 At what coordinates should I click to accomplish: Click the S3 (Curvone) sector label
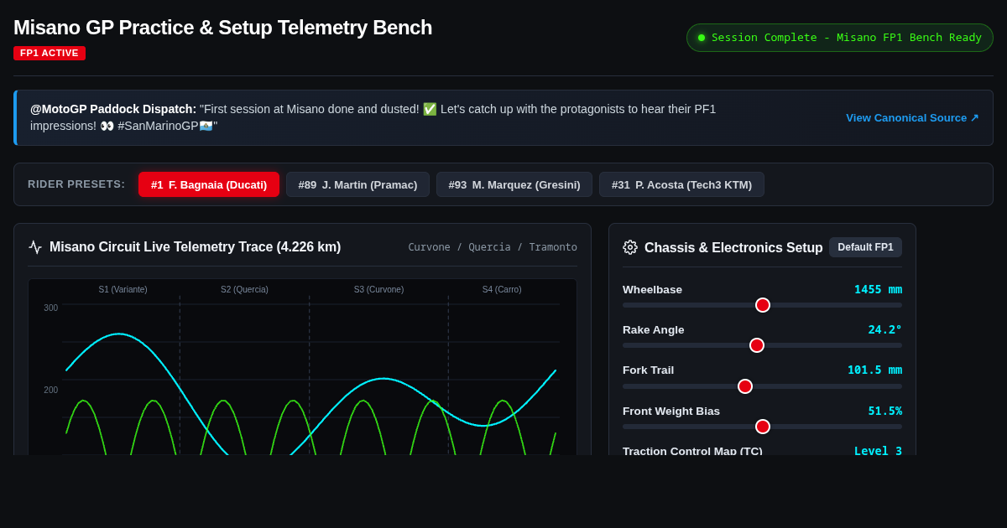pyautogui.click(x=378, y=289)
